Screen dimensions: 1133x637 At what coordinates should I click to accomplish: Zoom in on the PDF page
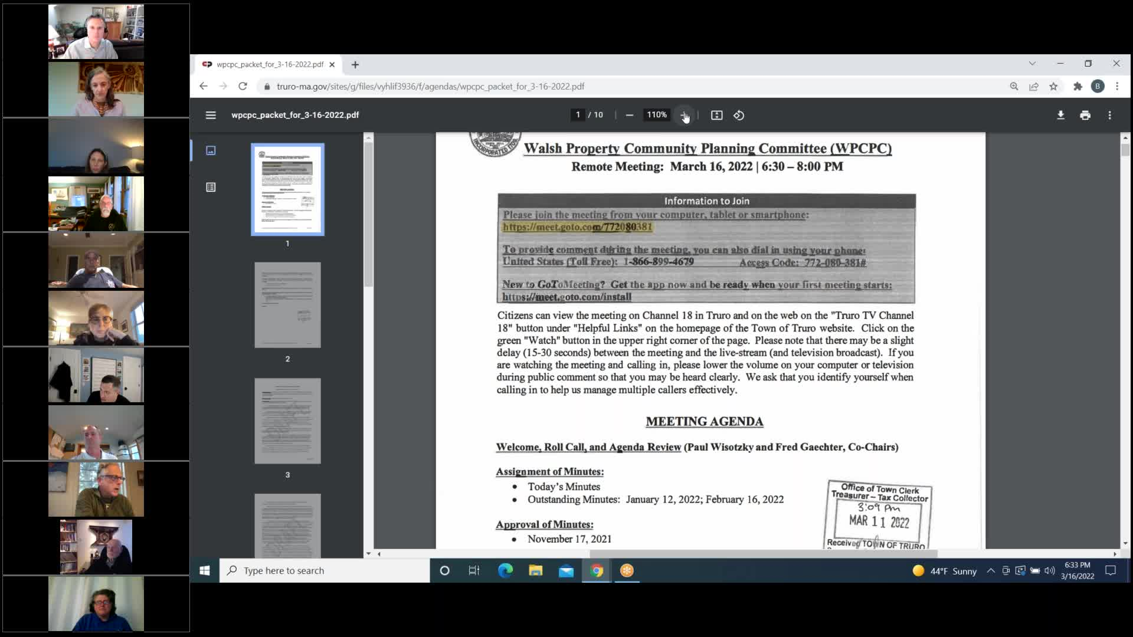(x=685, y=115)
